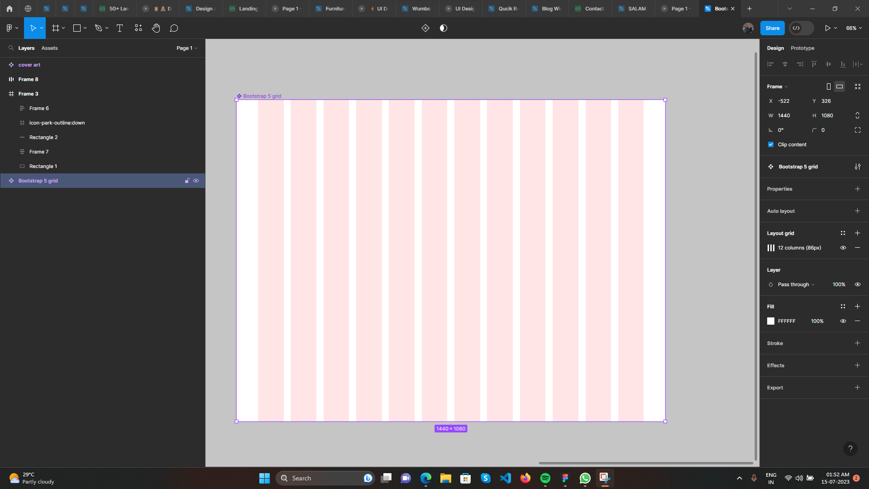
Task: Open Frame type dropdown in Design panel
Action: point(777,86)
